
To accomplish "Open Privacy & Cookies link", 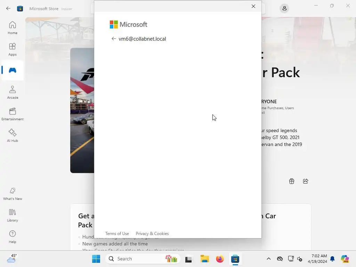I will tap(152, 233).
